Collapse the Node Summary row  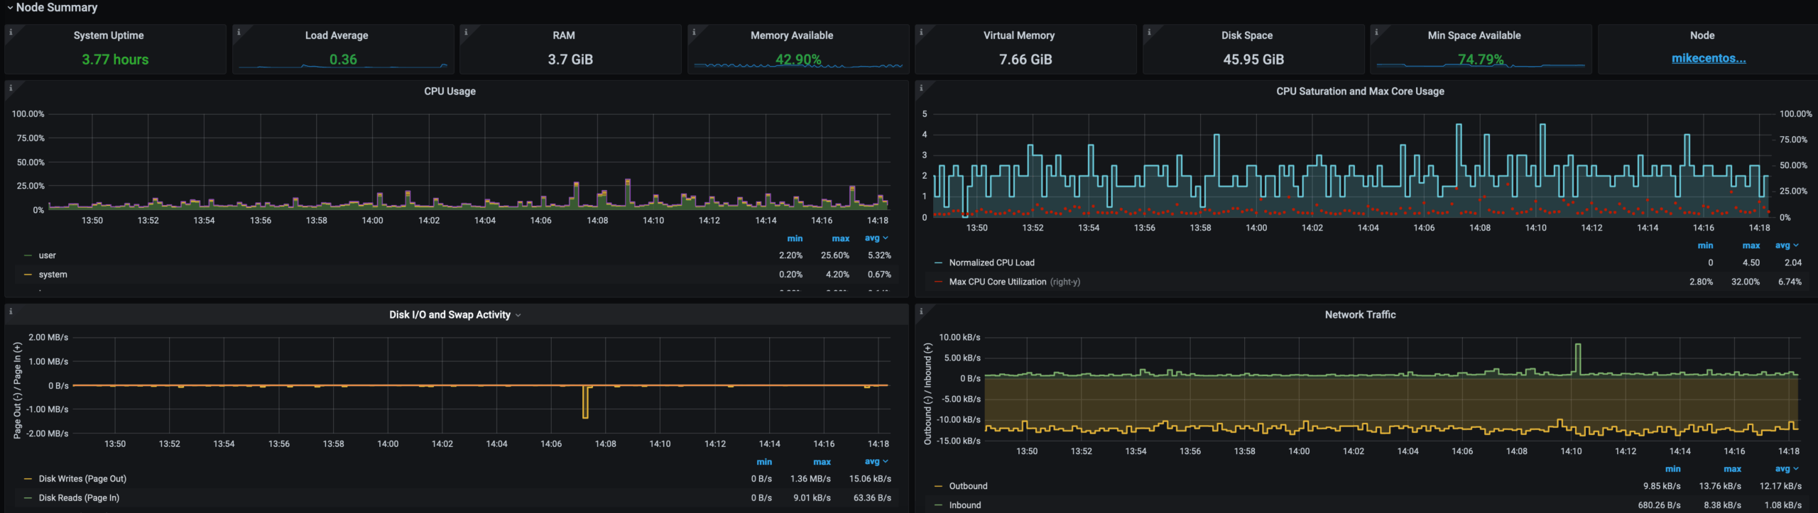coord(52,7)
